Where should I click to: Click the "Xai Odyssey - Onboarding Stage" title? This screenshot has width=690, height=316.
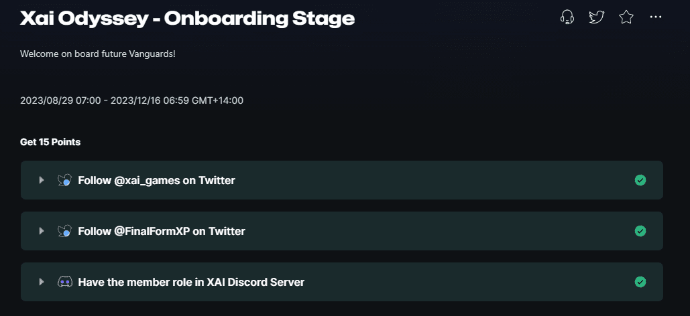pos(187,18)
